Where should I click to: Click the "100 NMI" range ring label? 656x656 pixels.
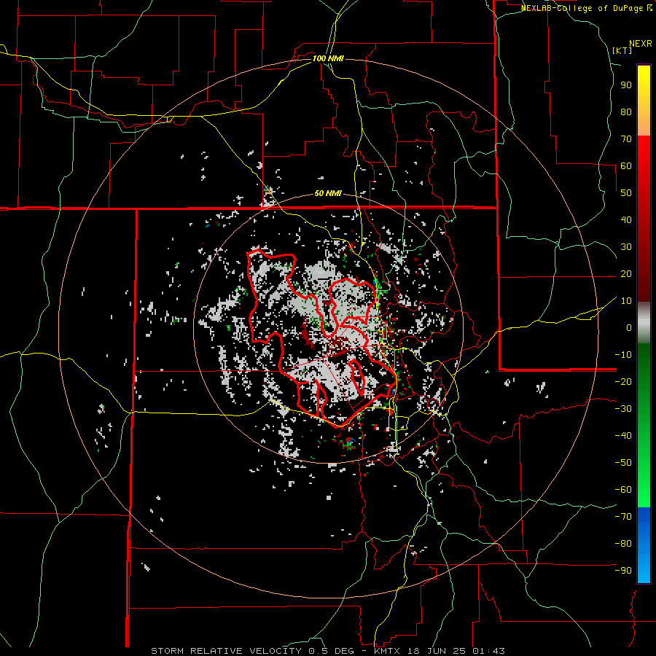328,58
